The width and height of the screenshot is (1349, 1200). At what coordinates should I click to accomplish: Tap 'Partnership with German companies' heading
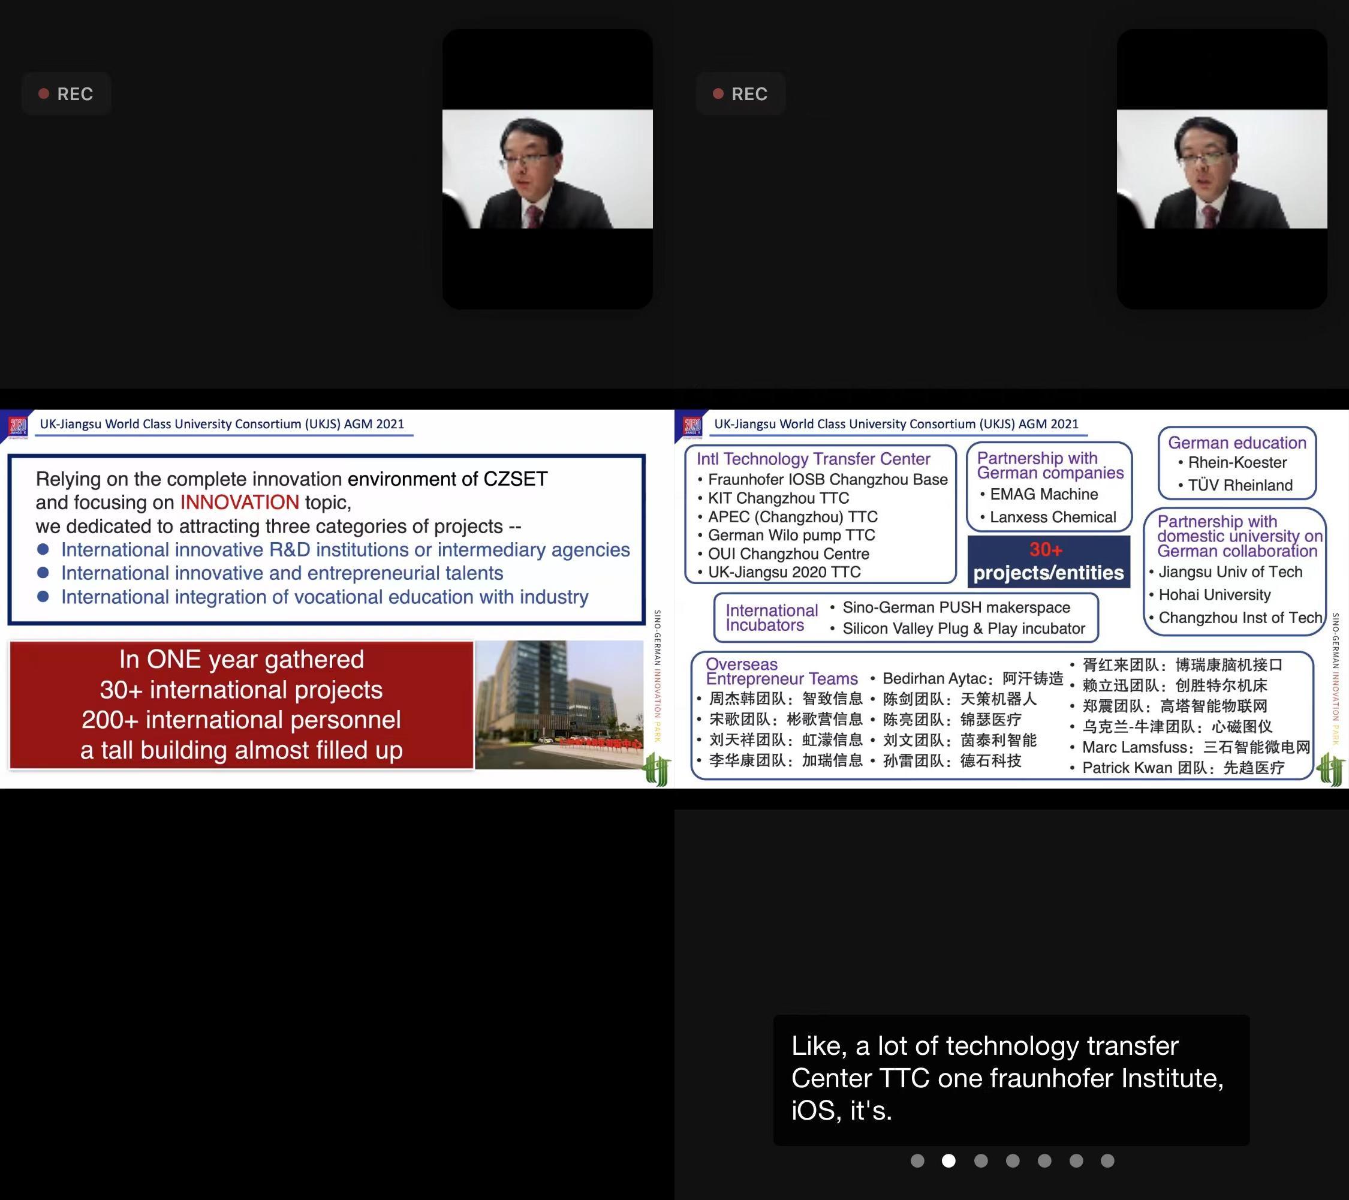[x=1050, y=465]
